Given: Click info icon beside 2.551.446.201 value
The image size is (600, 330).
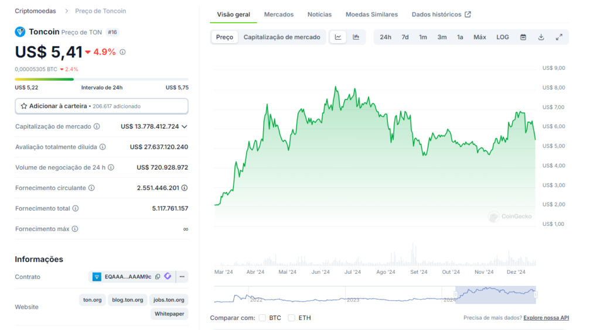Looking at the screenshot, I should pyautogui.click(x=185, y=188).
